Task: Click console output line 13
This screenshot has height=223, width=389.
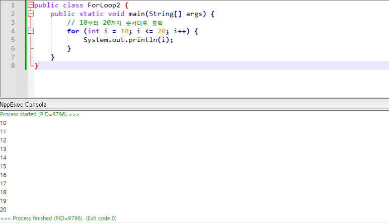Action: click(x=3, y=149)
